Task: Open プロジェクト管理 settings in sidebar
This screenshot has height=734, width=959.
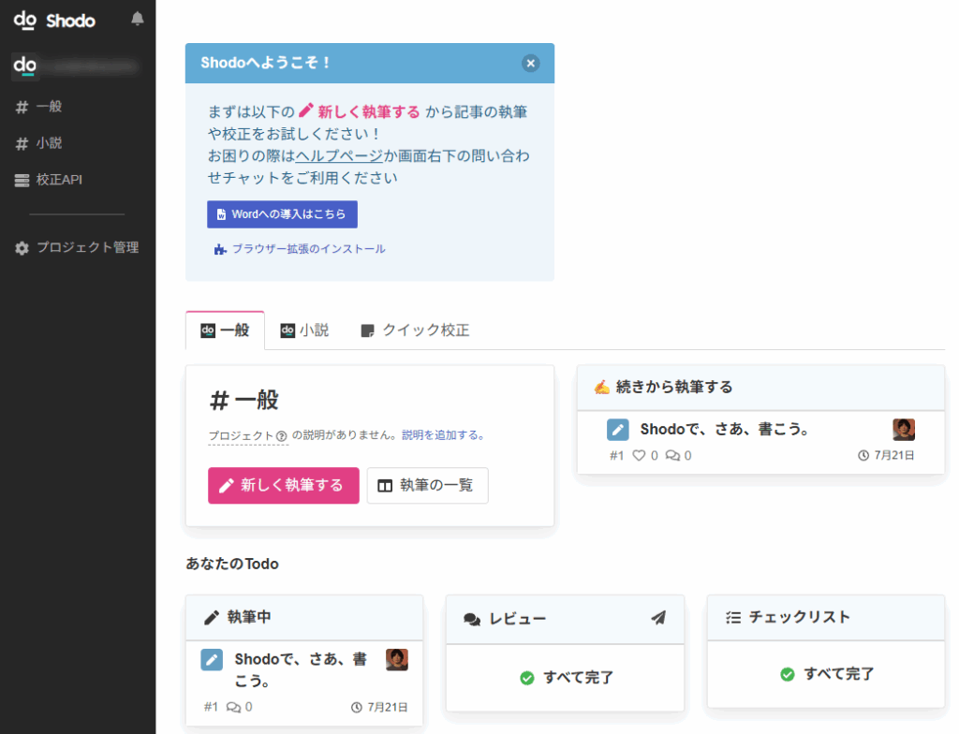Action: point(77,247)
